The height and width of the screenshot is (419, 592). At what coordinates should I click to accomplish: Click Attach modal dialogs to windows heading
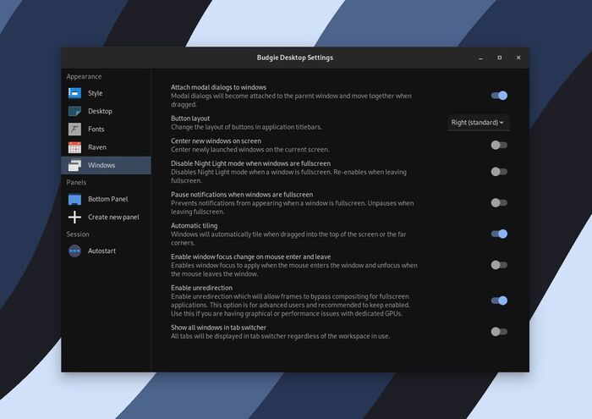pos(218,87)
